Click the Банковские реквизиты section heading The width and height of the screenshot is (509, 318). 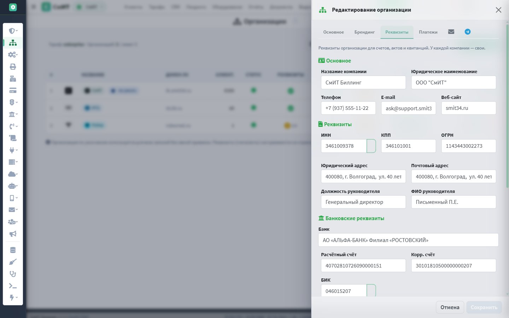point(351,218)
